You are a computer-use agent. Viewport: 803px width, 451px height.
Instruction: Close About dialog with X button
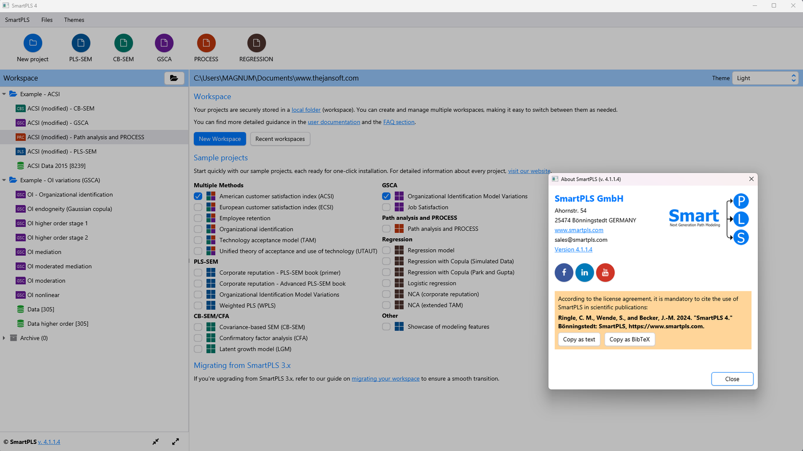pos(751,179)
